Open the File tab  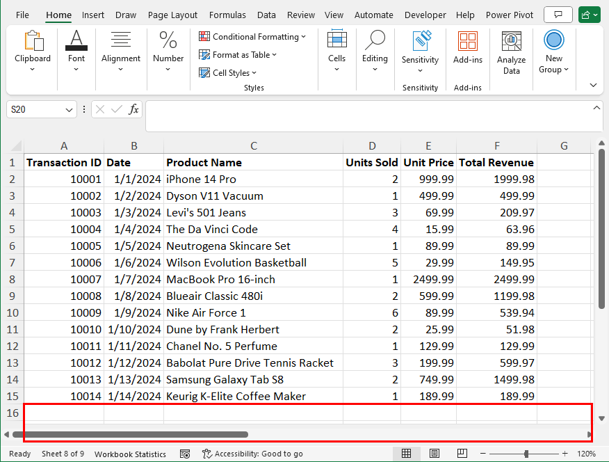(22, 15)
